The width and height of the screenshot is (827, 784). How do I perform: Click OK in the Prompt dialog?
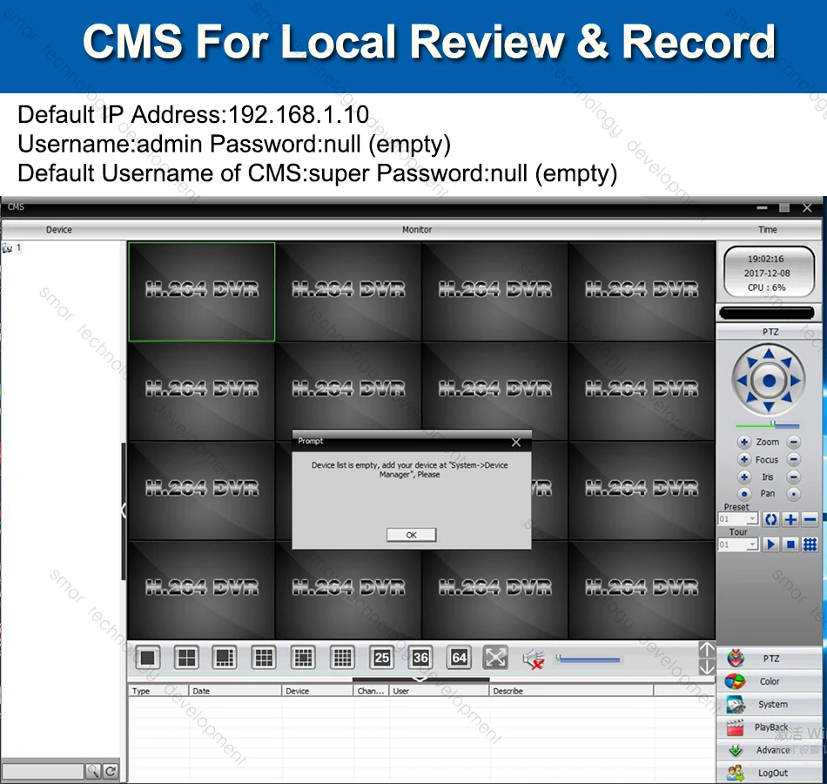point(410,534)
